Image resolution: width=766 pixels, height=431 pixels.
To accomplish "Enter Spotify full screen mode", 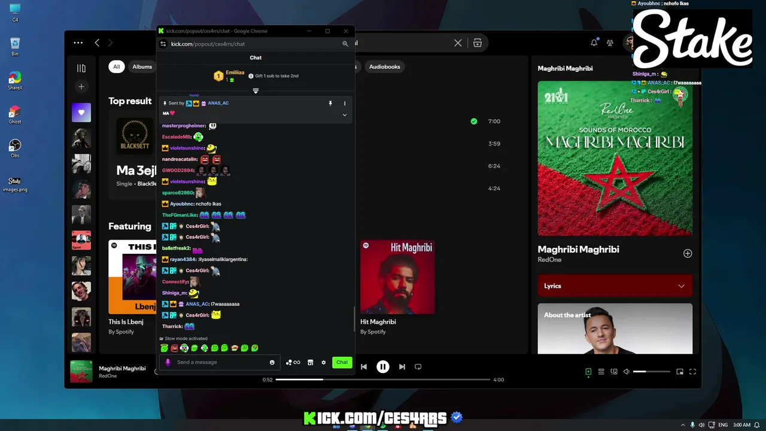I will [x=692, y=372].
